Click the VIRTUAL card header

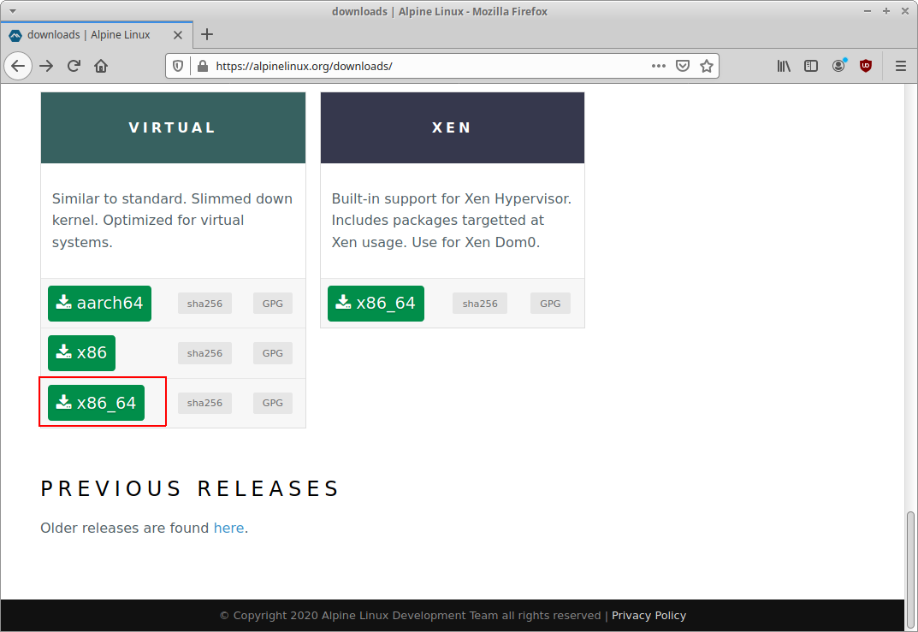174,127
